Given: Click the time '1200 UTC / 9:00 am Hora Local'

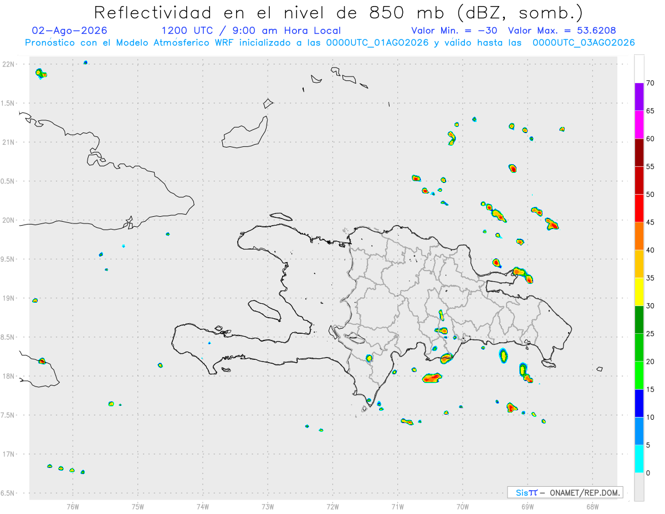Looking at the screenshot, I should [251, 30].
